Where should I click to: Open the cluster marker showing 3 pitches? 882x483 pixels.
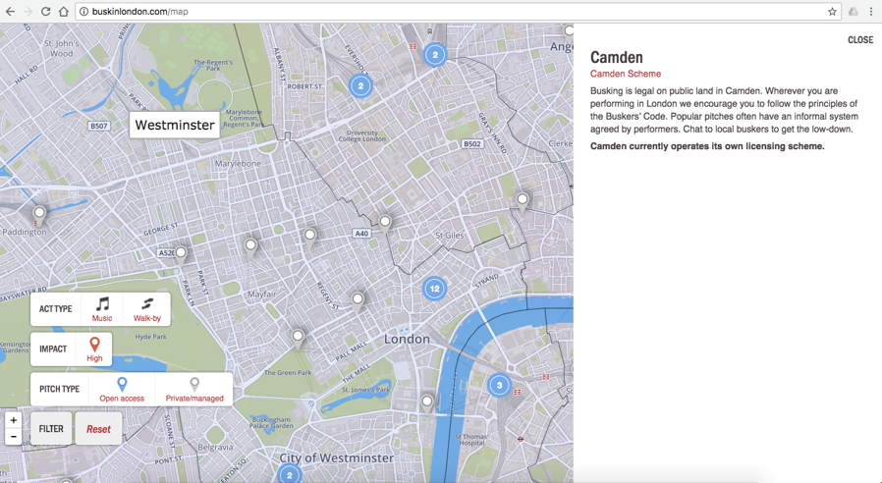coord(499,385)
